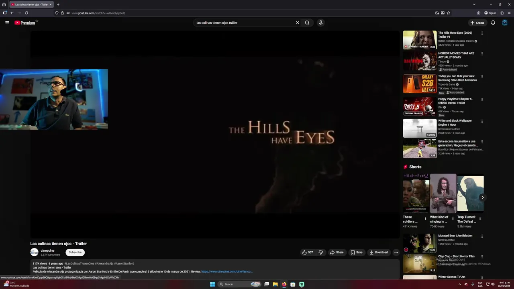Open a new browser tab

(x=58, y=4)
